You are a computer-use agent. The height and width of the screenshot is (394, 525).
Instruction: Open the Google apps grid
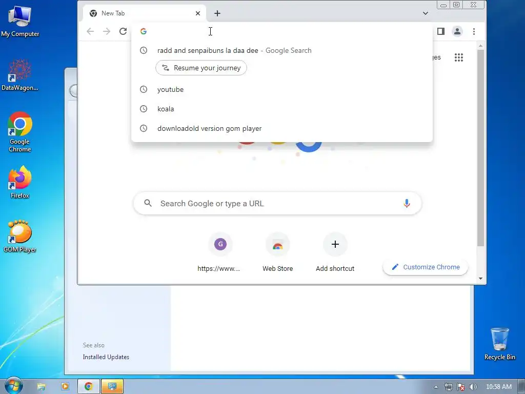pos(459,57)
